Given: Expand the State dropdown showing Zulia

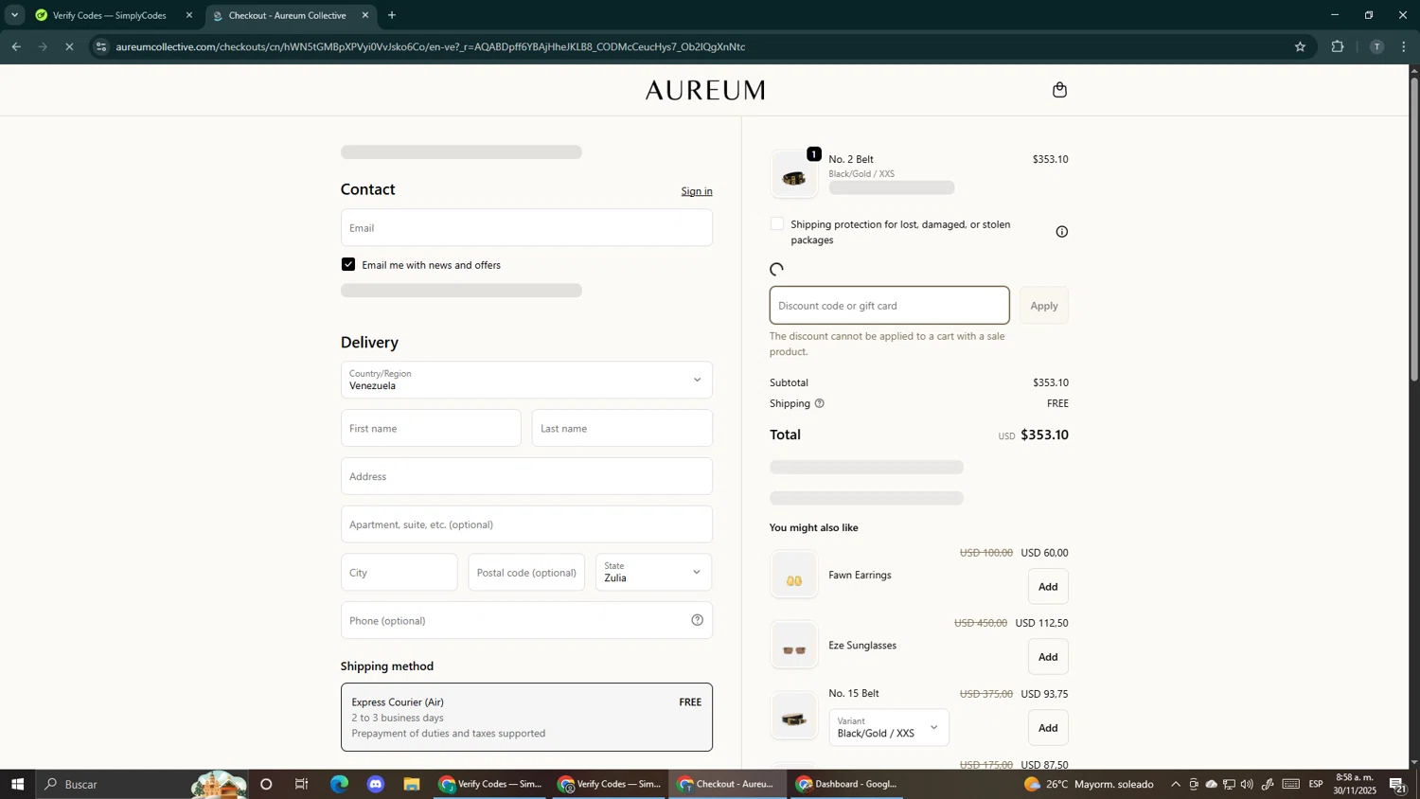Looking at the screenshot, I should coord(653,573).
